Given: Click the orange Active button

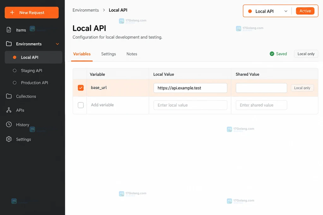Looking at the screenshot, I should 305,11.
